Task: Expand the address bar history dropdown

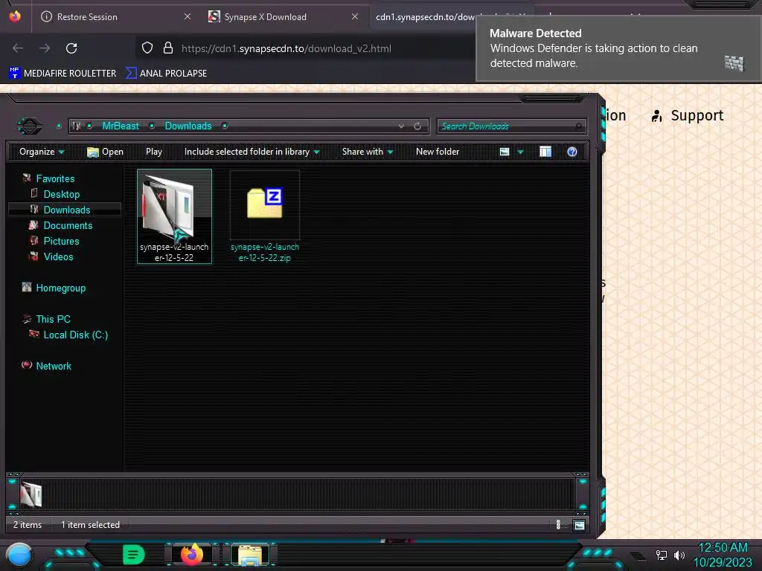Action: pos(401,126)
